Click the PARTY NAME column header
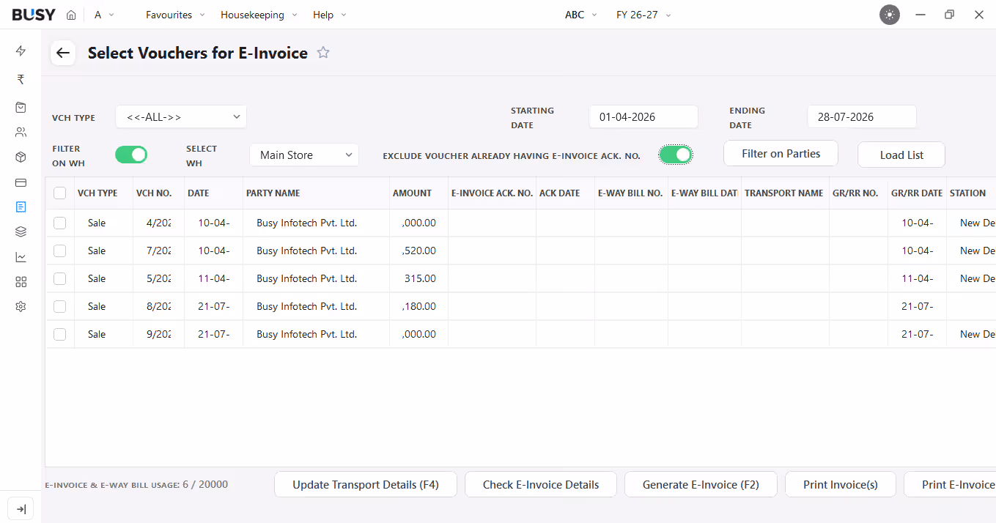This screenshot has height=523, width=996. point(316,193)
